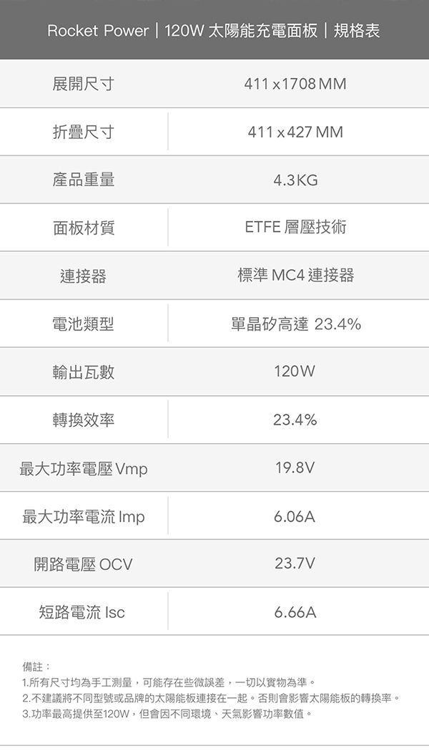Click the 411 x 1708 MM value
429x756 pixels.
295,84
